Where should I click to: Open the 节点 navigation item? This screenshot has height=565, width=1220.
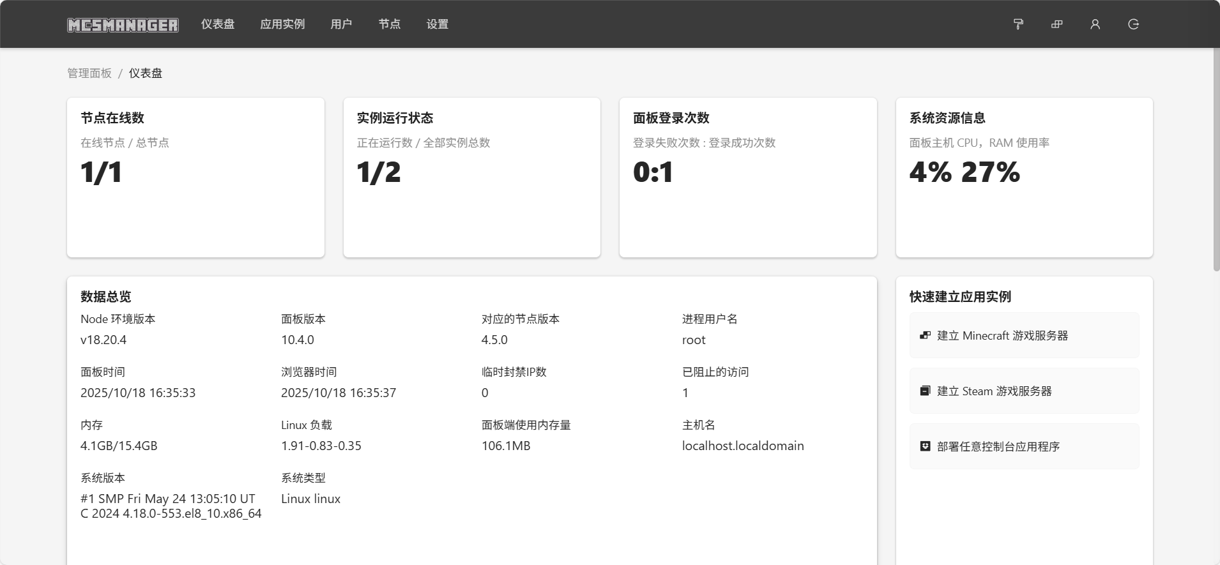click(389, 24)
